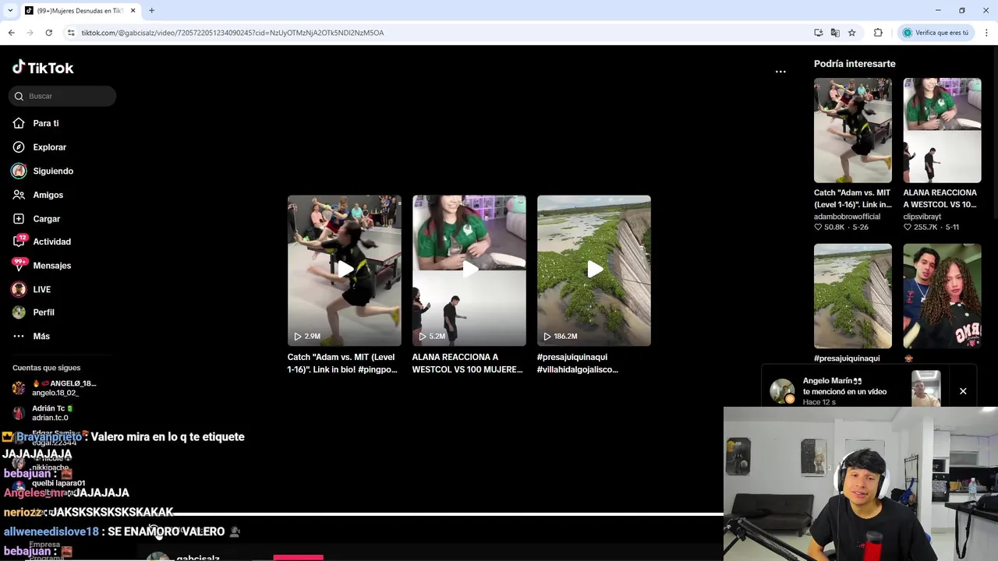Click Verifica que eres tú profile button
998x561 pixels.
936,33
